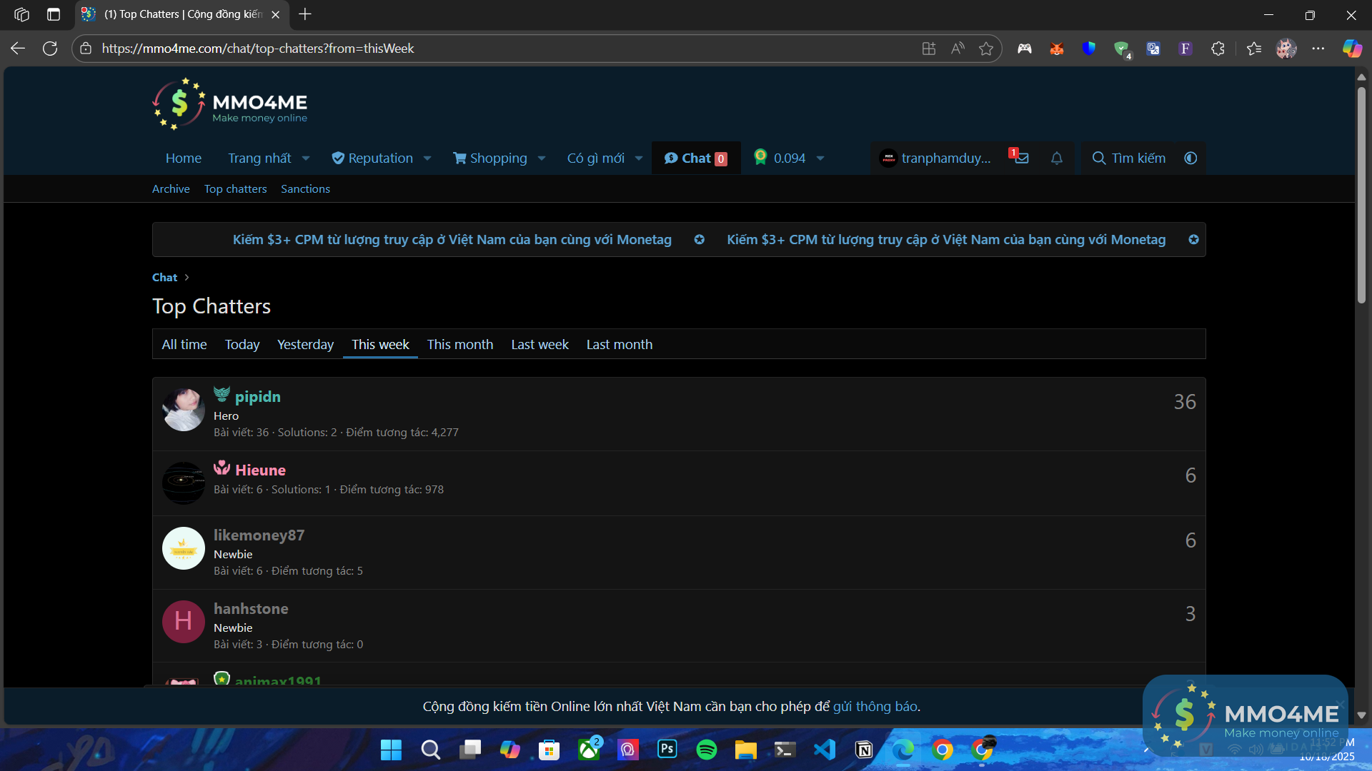The width and height of the screenshot is (1372, 771).
Task: Expand the Shopping menu arrow
Action: [542, 158]
